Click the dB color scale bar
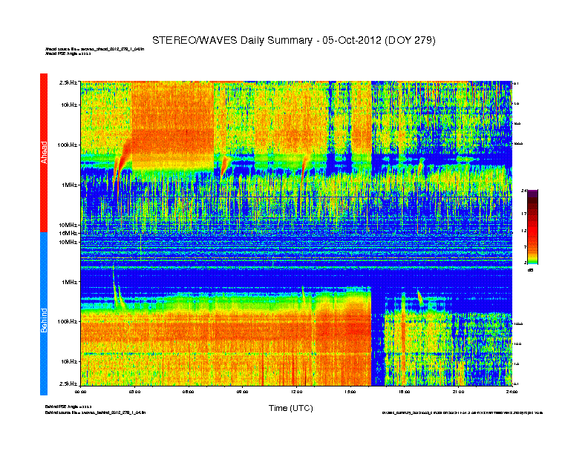Image resolution: width=588 pixels, height=454 pixels. tap(532, 227)
